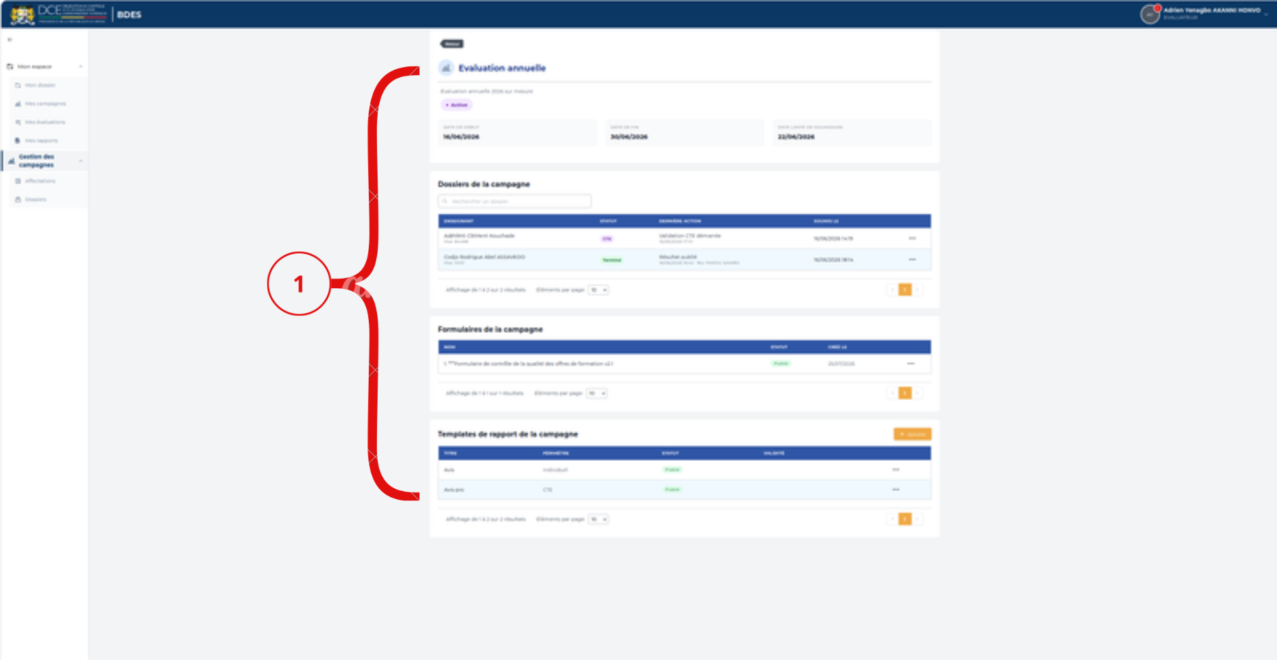Collapse the Gestion des campagnes section
Image resolution: width=1277 pixels, height=660 pixels.
pyautogui.click(x=81, y=161)
